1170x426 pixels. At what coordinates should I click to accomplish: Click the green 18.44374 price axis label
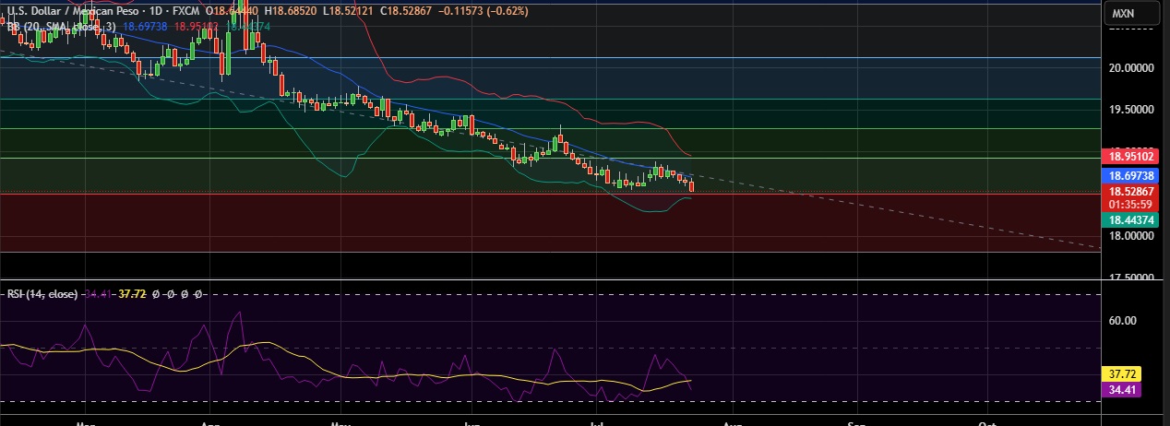(1131, 219)
